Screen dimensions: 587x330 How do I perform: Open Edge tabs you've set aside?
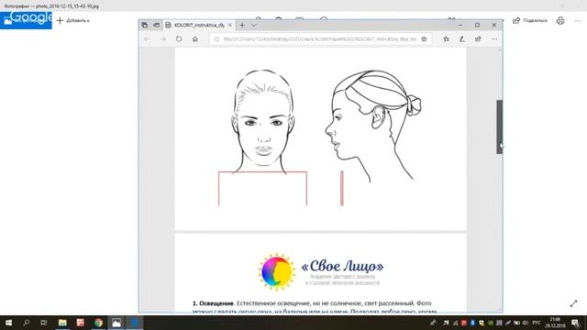coord(145,25)
